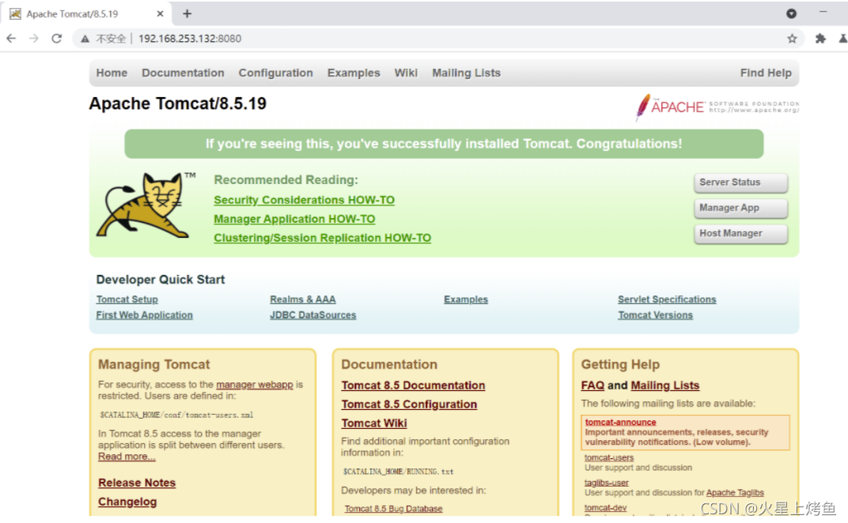Click the Host Manager button
The image size is (848, 523).
click(x=740, y=233)
